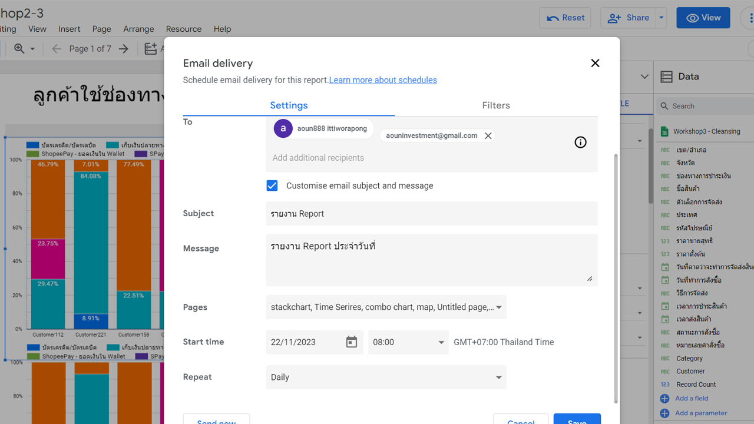This screenshot has height=424, width=754.
Task: Click green ShopeePay legend swatch
Action: point(32,154)
